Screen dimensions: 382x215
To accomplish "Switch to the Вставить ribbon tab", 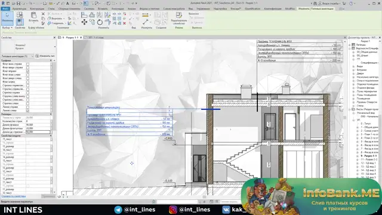I will click(x=103, y=9).
